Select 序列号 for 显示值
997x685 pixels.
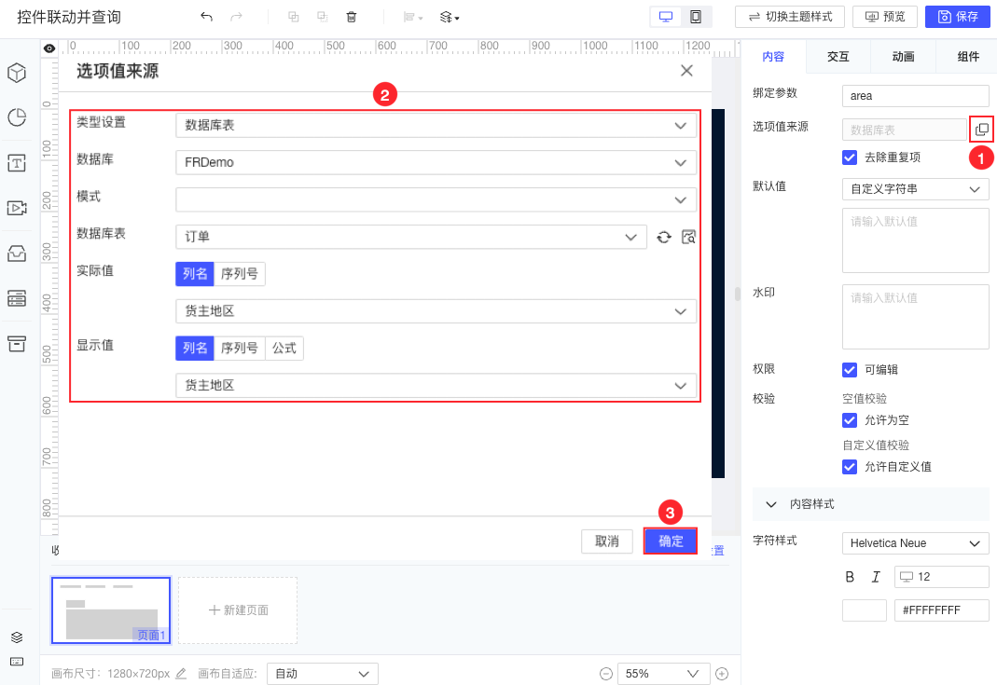point(239,349)
